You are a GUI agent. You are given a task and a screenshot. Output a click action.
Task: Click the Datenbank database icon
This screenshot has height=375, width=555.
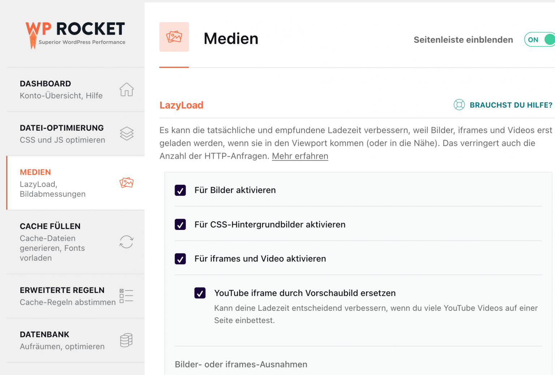pos(126,340)
